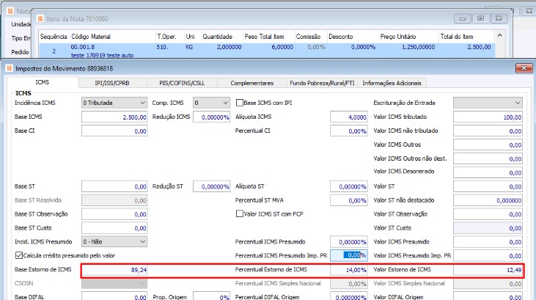Click the Valor ICMS Outros field
Viewport: 536px width, 300px height.
click(488, 145)
